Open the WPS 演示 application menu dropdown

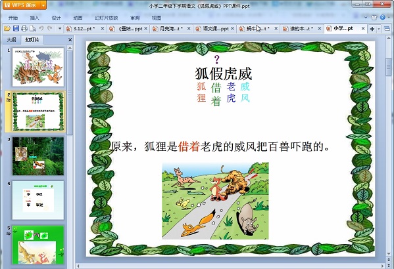point(43,5)
